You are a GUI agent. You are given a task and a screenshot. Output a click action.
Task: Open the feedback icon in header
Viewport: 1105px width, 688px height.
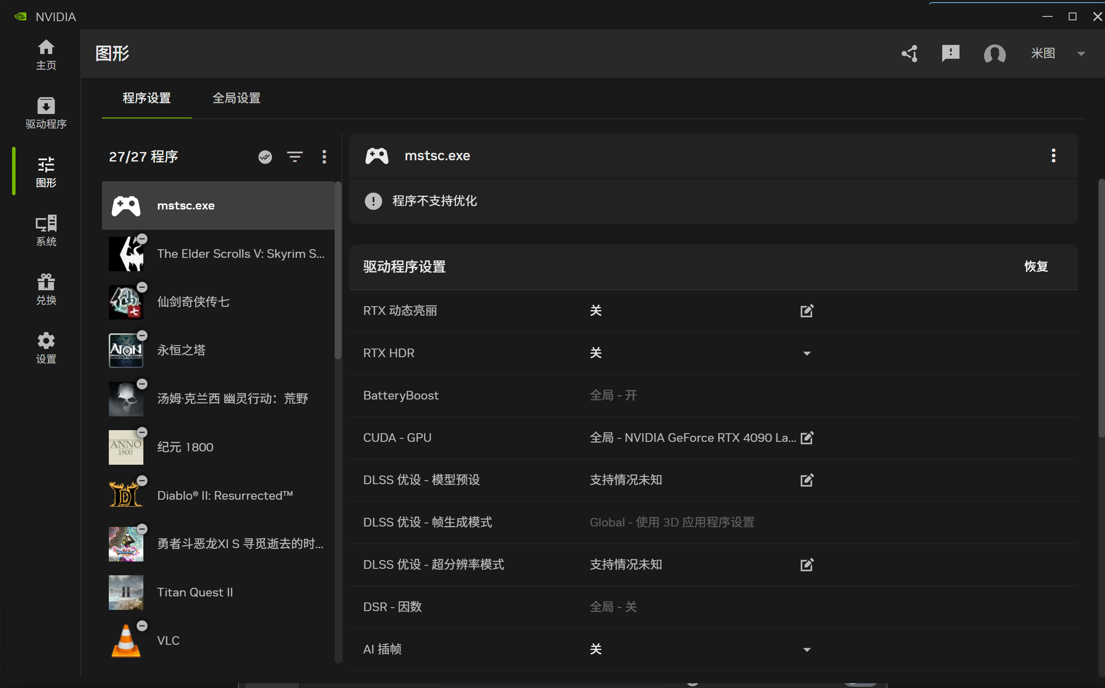click(x=950, y=53)
